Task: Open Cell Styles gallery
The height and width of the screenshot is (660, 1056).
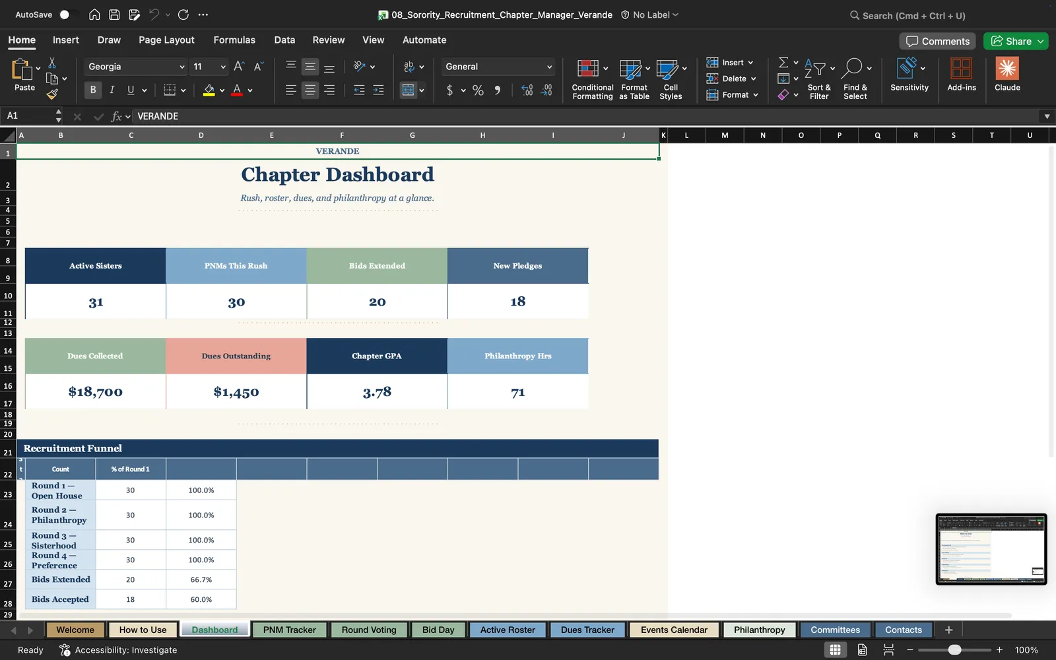Action: (x=671, y=79)
